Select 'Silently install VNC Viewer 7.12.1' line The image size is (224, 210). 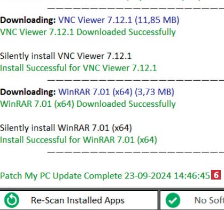[66, 56]
